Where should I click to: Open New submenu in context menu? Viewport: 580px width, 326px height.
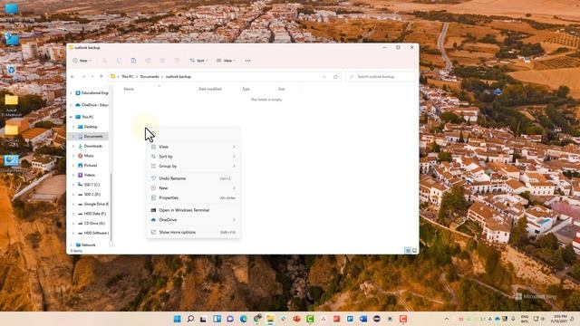[x=193, y=188]
